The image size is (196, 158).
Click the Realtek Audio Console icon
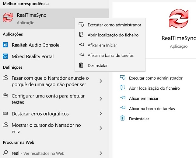click(5, 45)
